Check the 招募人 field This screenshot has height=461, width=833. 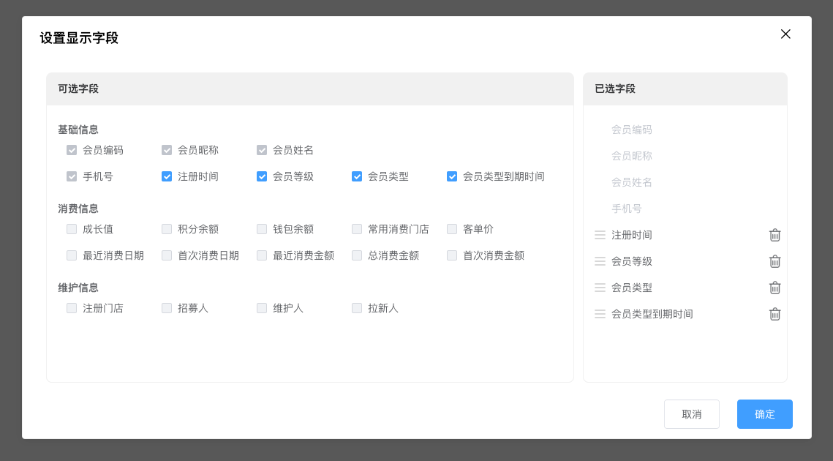point(167,308)
